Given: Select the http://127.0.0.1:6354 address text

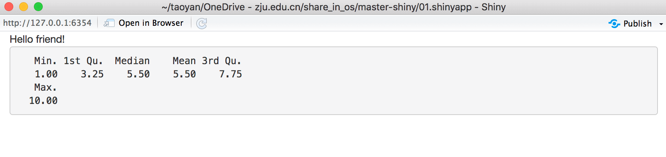Looking at the screenshot, I should (x=47, y=23).
